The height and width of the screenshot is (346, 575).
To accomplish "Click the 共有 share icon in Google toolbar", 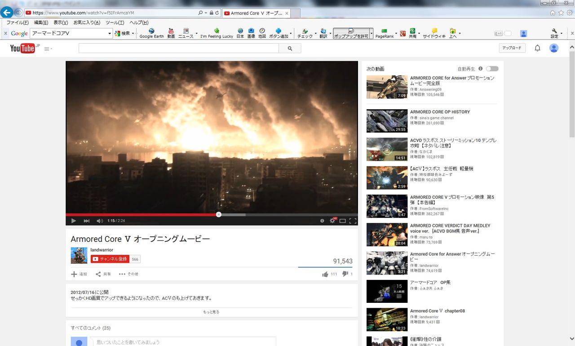I will click(412, 33).
